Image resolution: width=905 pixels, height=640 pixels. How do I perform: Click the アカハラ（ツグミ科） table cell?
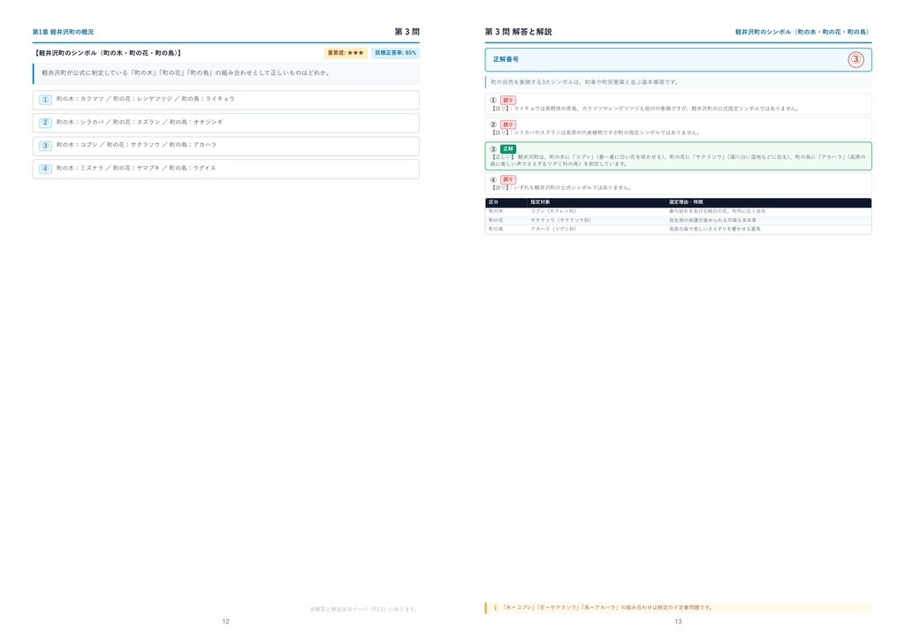(x=553, y=229)
